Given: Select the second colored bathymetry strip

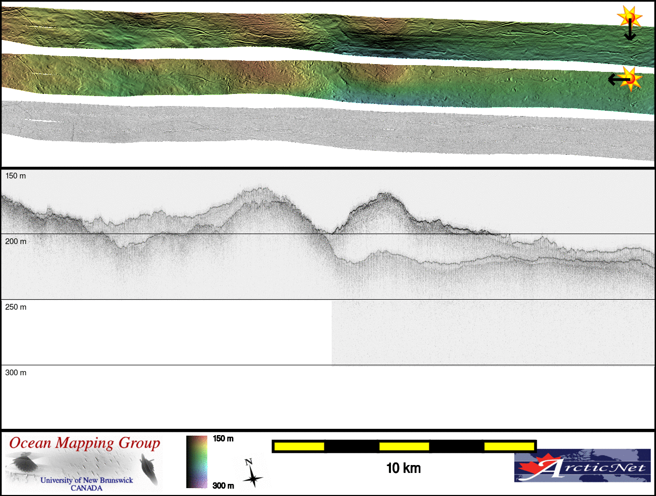Looking at the screenshot, I should [x=315, y=78].
